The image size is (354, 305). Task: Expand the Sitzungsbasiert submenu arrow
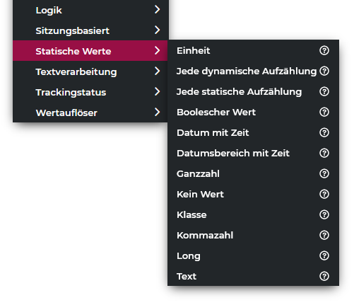pyautogui.click(x=157, y=30)
